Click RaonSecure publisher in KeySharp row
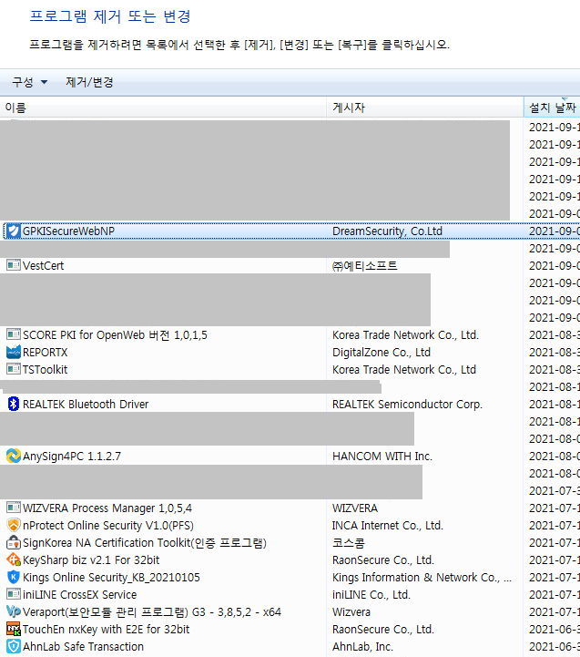 382,560
